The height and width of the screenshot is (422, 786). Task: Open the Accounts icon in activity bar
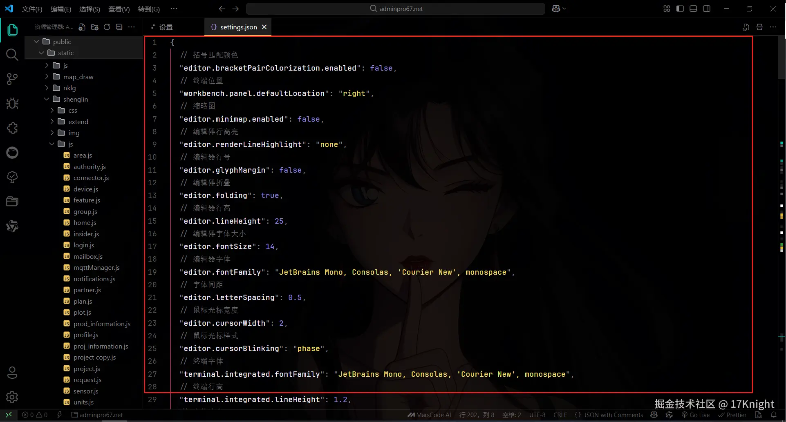pyautogui.click(x=12, y=373)
